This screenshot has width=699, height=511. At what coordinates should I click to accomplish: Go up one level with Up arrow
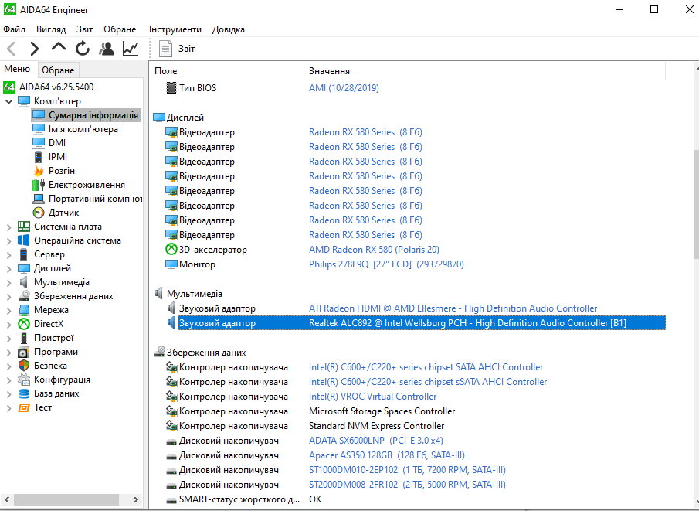pos(59,47)
